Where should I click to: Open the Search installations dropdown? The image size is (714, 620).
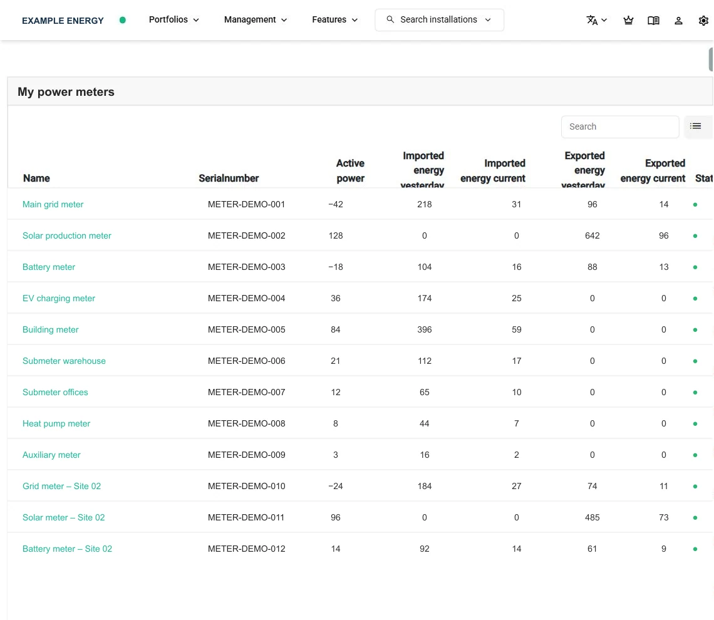(440, 20)
